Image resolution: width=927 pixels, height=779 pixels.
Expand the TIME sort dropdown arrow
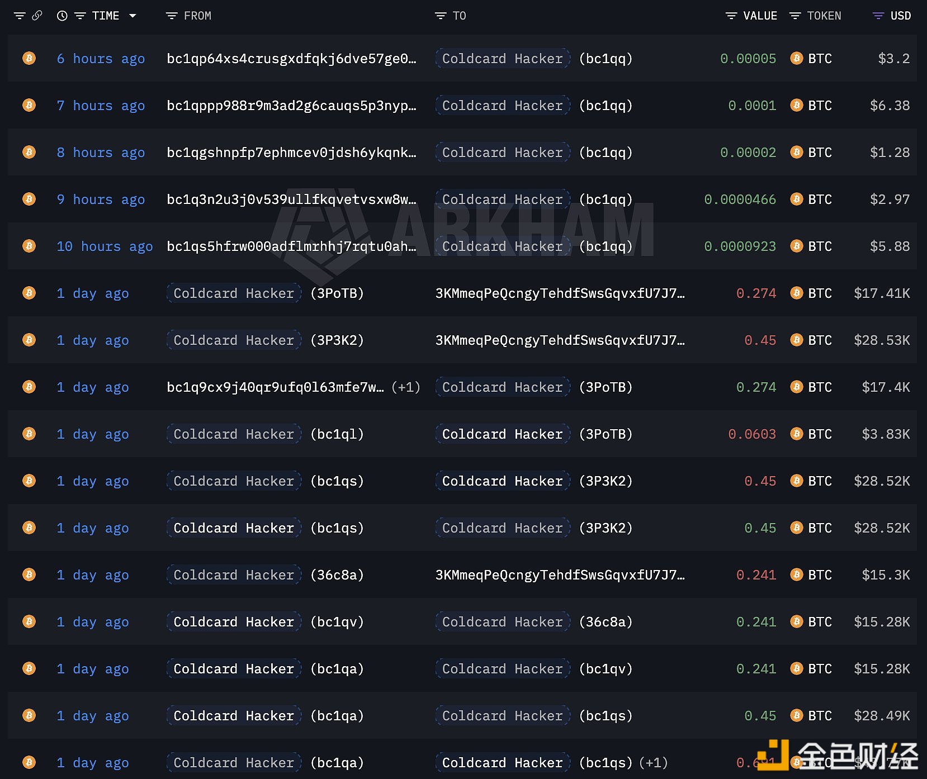coord(133,16)
